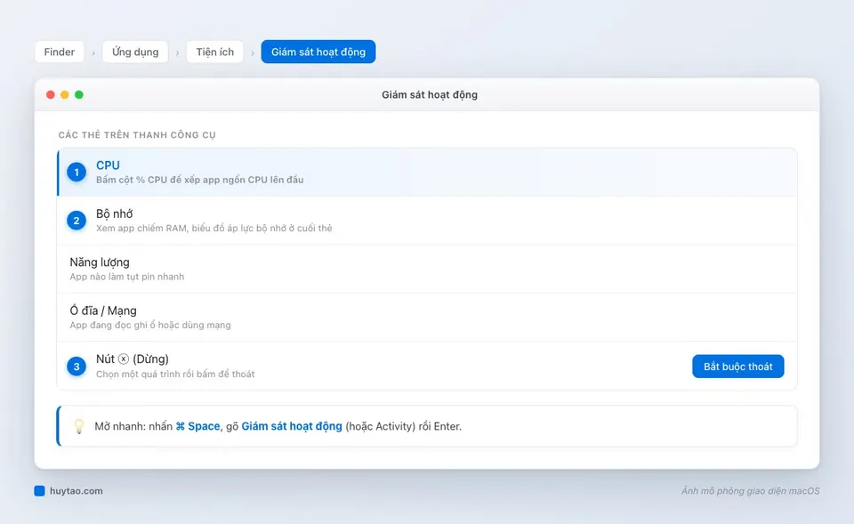Select the Năng lượng tab row
854x524 pixels.
point(428,269)
